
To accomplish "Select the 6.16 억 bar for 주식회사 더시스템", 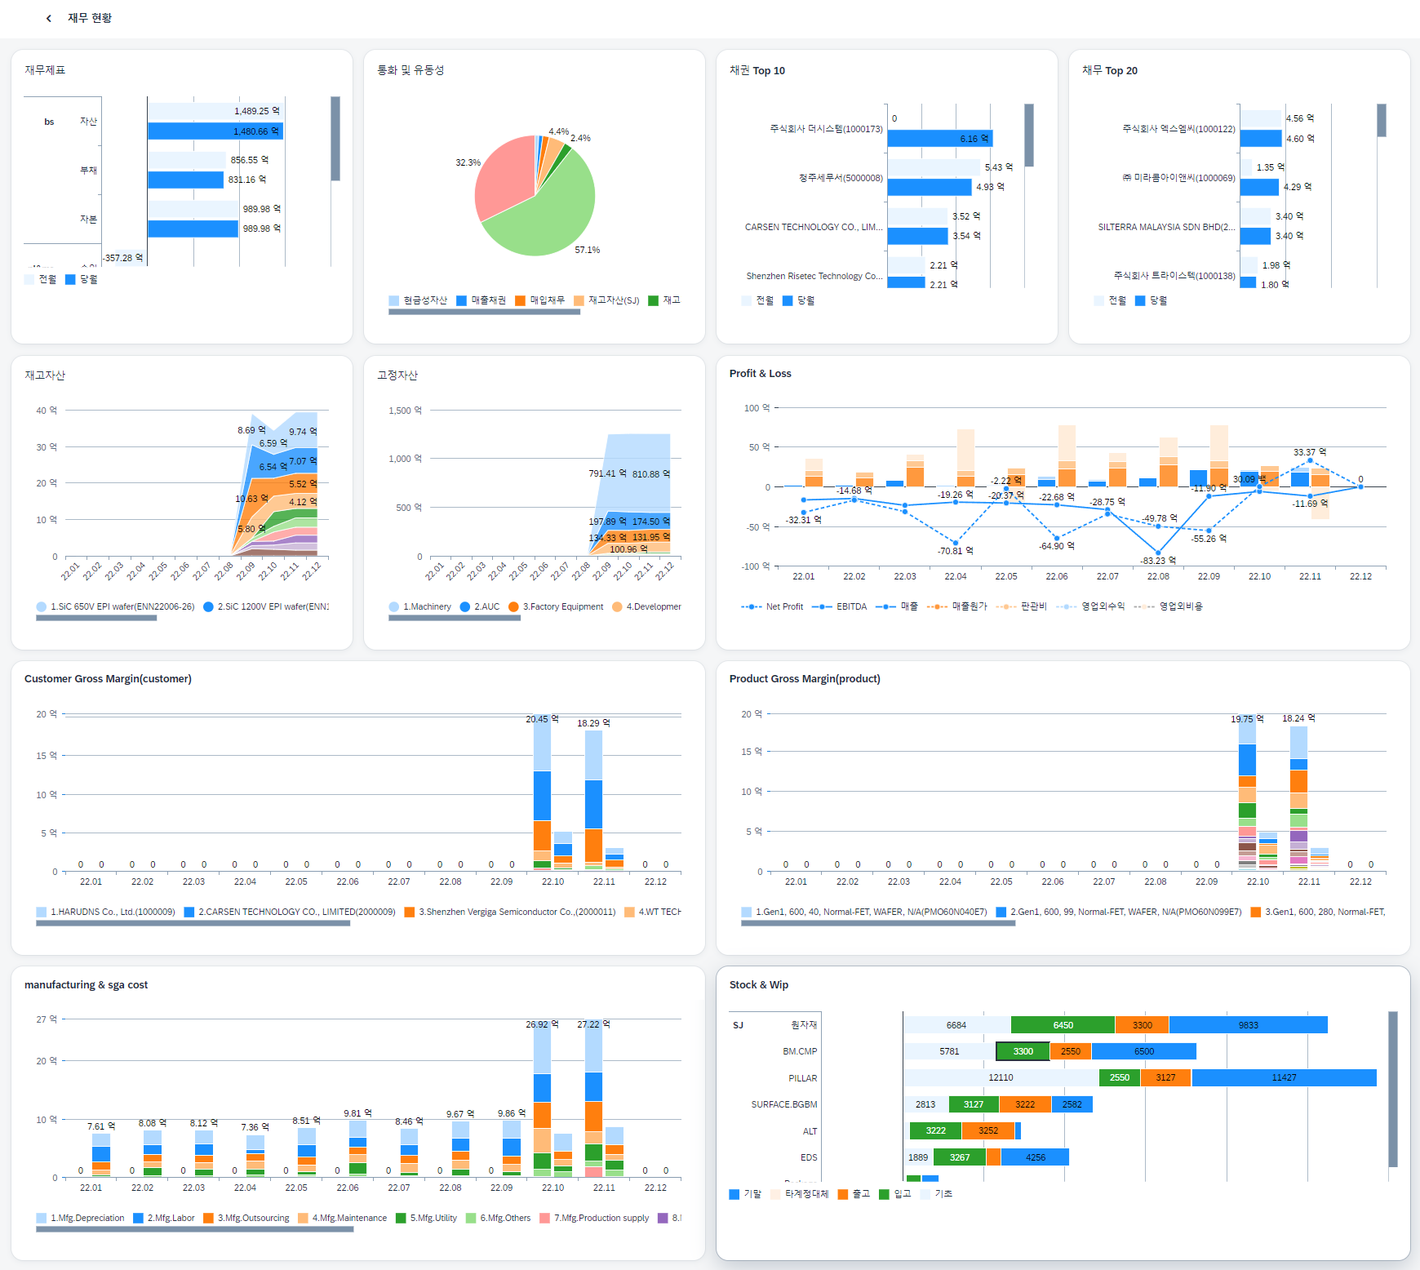I will pos(940,139).
